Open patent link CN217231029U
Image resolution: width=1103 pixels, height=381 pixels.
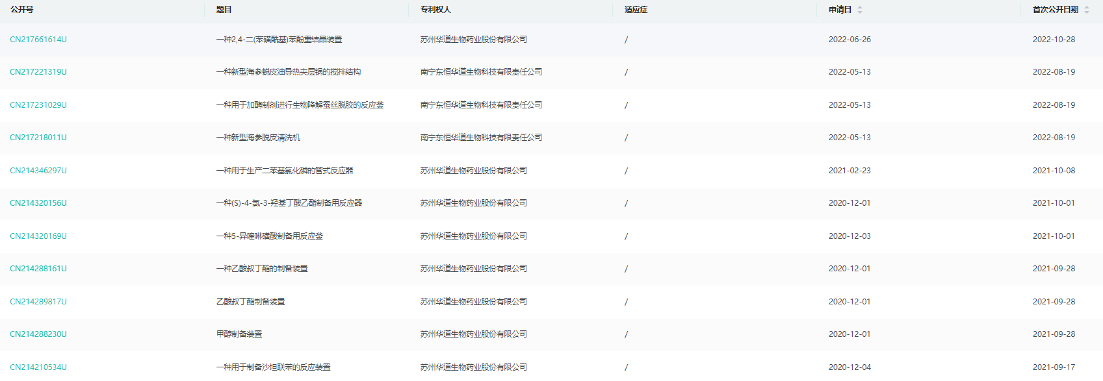pyautogui.click(x=38, y=105)
